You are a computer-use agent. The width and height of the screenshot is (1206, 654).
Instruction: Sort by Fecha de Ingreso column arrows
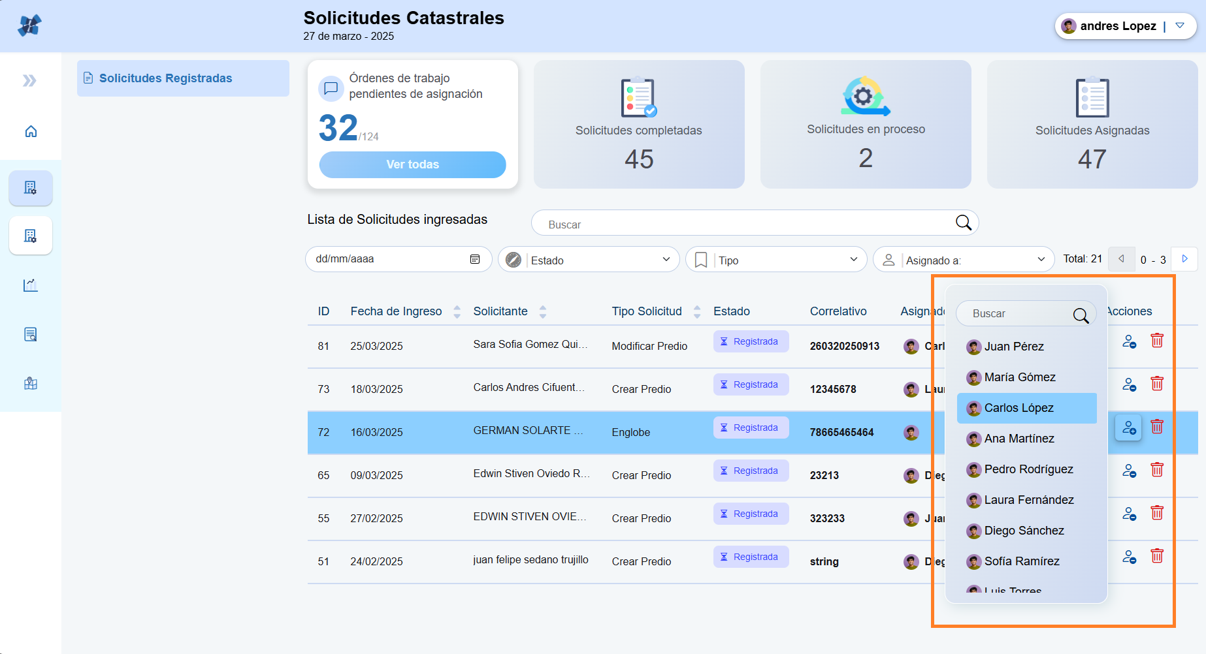(x=457, y=312)
